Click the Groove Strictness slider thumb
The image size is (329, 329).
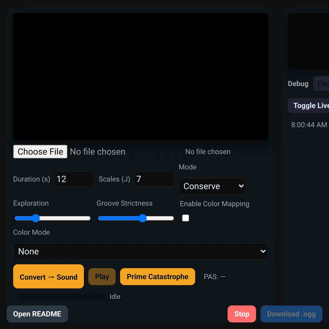click(x=143, y=218)
